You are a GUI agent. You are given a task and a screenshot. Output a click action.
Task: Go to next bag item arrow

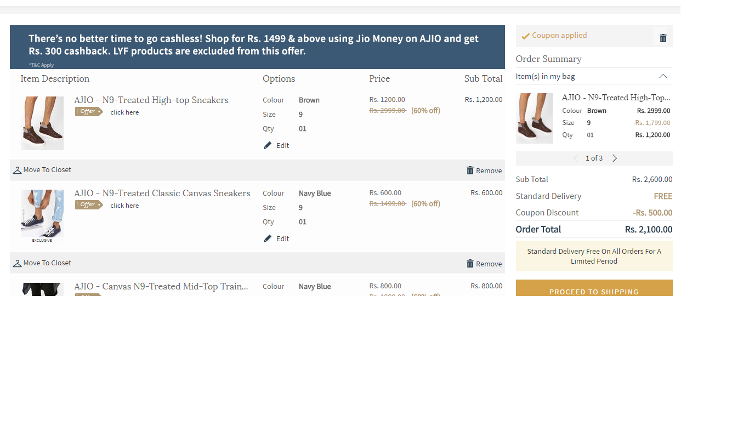(x=615, y=158)
